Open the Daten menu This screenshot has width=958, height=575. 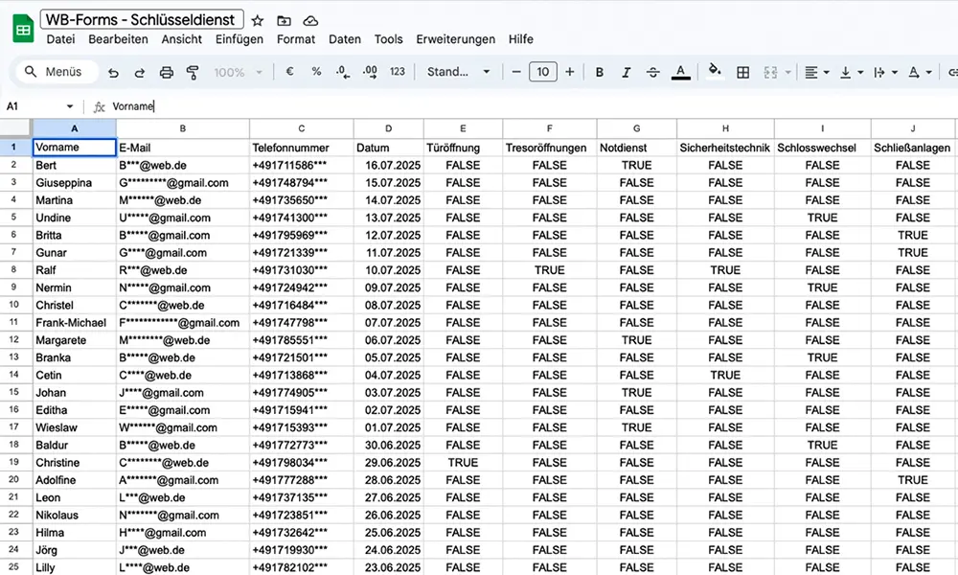[x=345, y=39]
